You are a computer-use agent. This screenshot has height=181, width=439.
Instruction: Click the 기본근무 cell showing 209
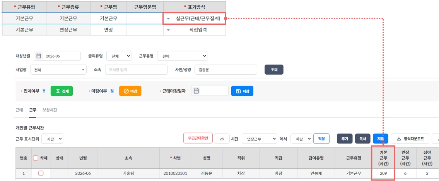(x=383, y=173)
